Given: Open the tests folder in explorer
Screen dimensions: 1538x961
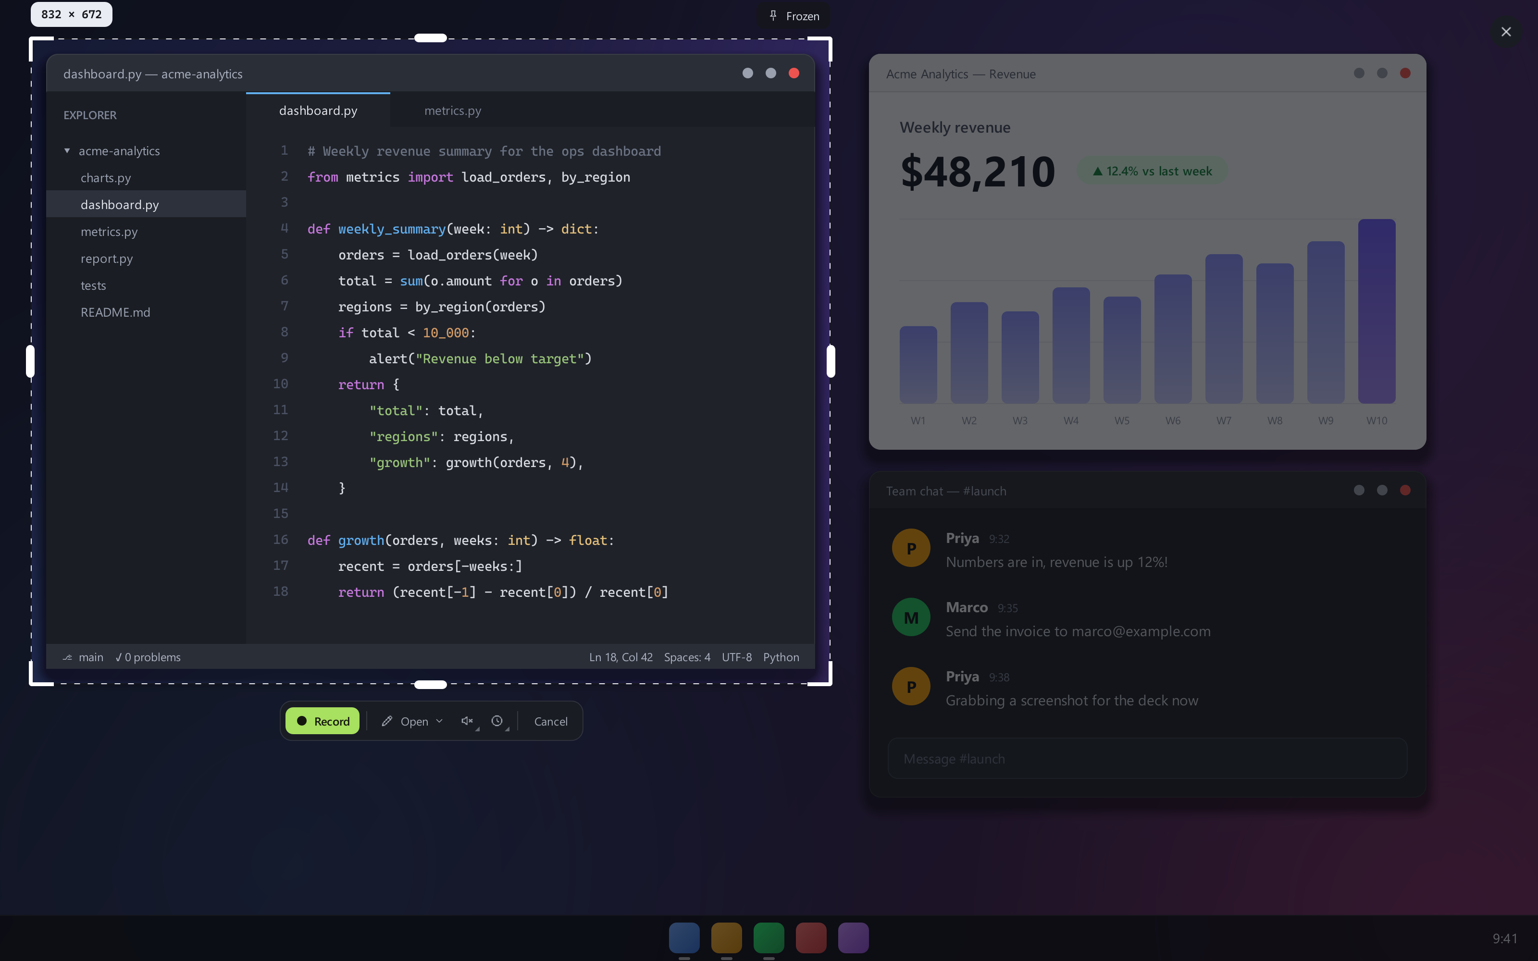Looking at the screenshot, I should pyautogui.click(x=146, y=285).
